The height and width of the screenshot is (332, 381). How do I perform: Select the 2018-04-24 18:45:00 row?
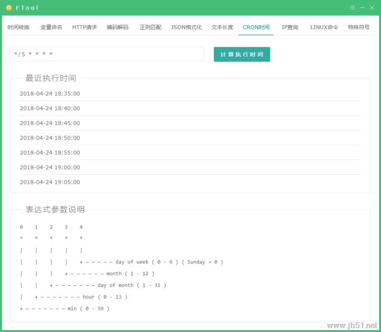coord(190,123)
